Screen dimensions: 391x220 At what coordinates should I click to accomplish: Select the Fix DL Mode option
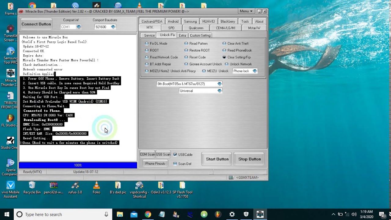tap(156, 44)
